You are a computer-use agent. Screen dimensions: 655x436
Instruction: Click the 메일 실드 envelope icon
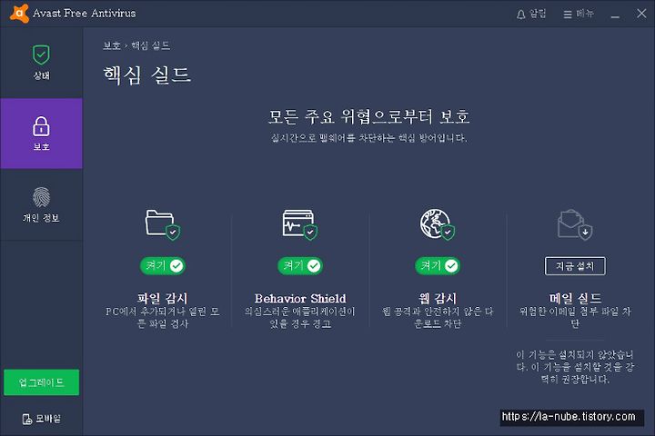coord(575,225)
